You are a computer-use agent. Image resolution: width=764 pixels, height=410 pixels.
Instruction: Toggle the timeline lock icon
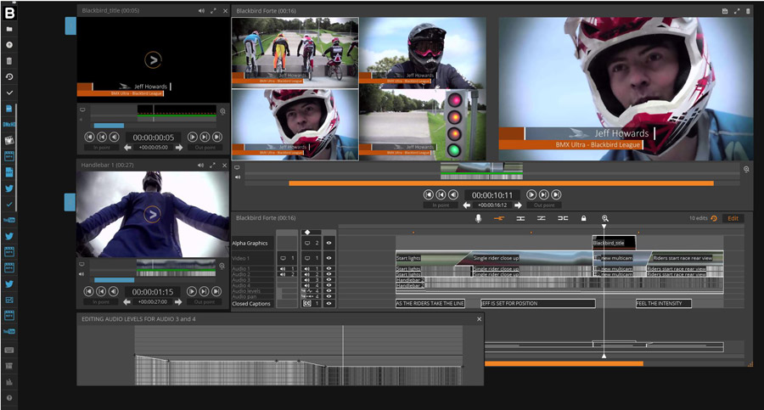tap(584, 218)
